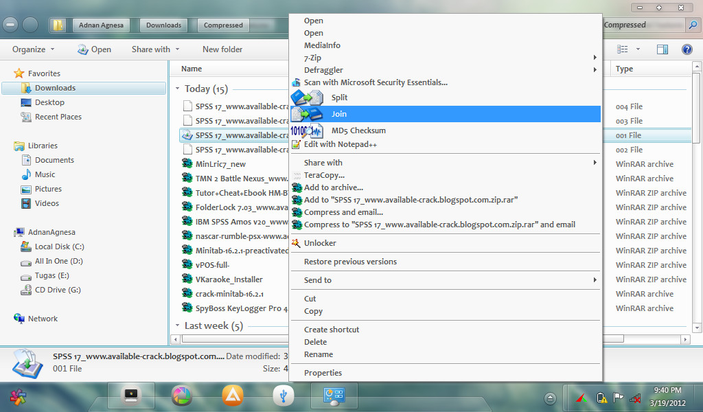Click the Videos library icon
Image resolution: width=703 pixels, height=412 pixels.
[27, 203]
